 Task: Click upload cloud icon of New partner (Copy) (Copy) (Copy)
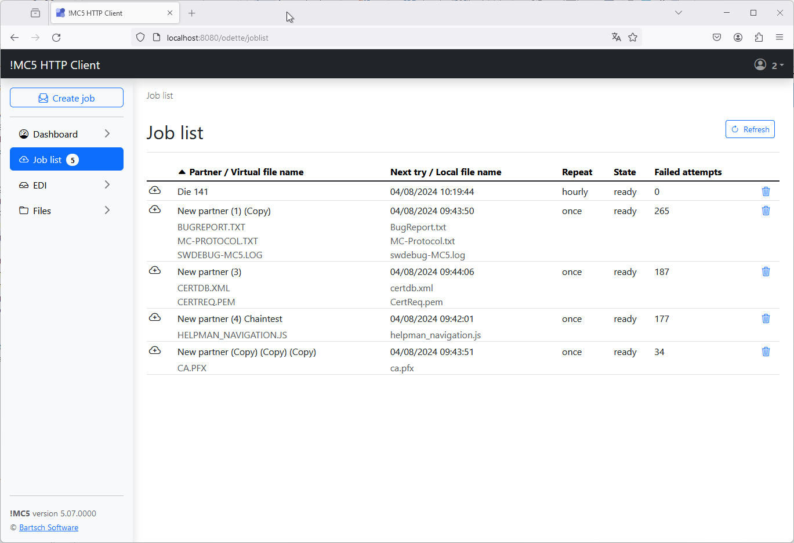tap(155, 350)
